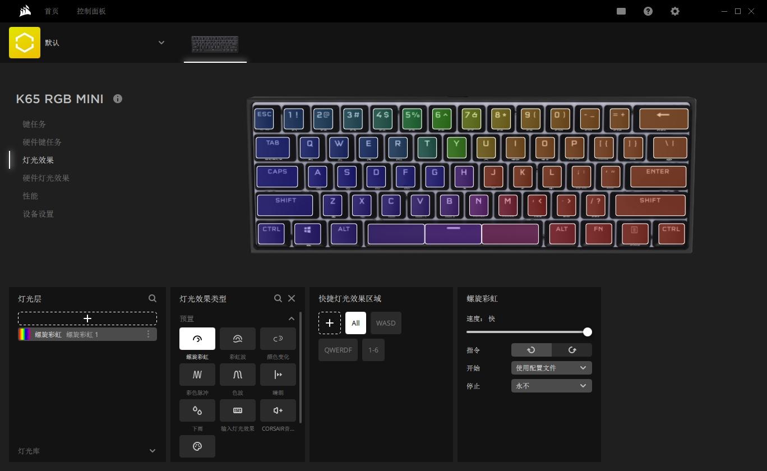Select the 彩色脉冲 effect tile
The image size is (767, 471).
tap(197, 375)
